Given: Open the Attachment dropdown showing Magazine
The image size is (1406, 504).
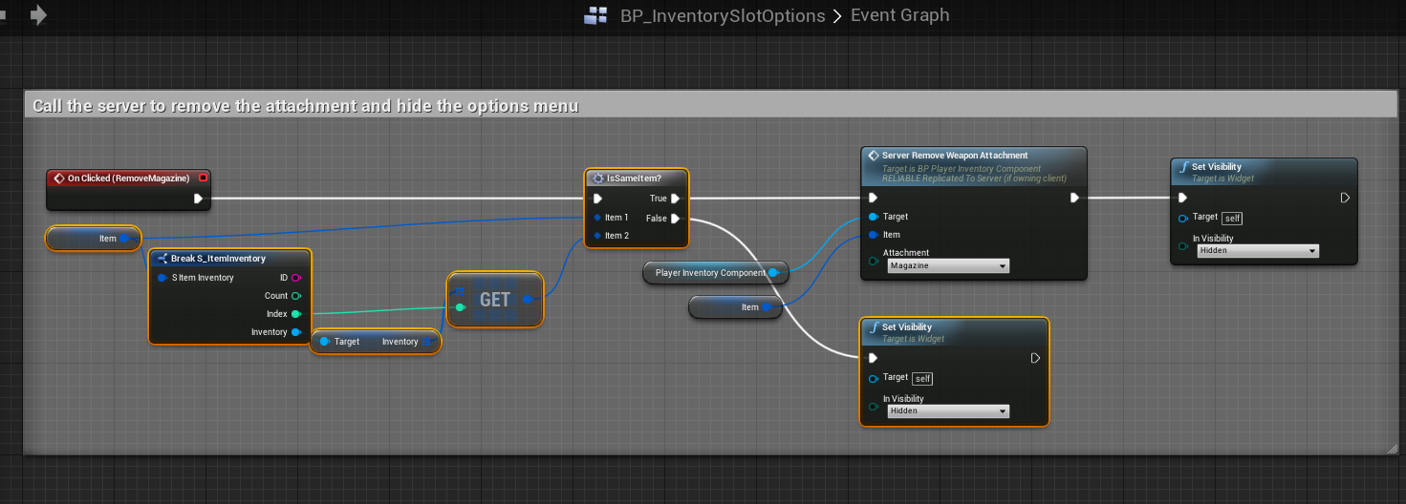Looking at the screenshot, I should (946, 266).
